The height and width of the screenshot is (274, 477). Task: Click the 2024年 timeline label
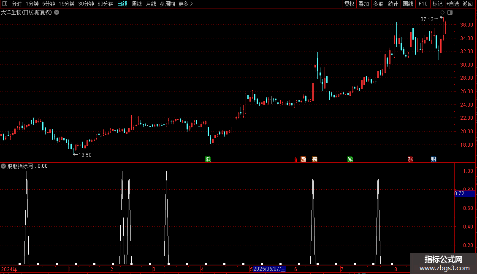coord(9,269)
